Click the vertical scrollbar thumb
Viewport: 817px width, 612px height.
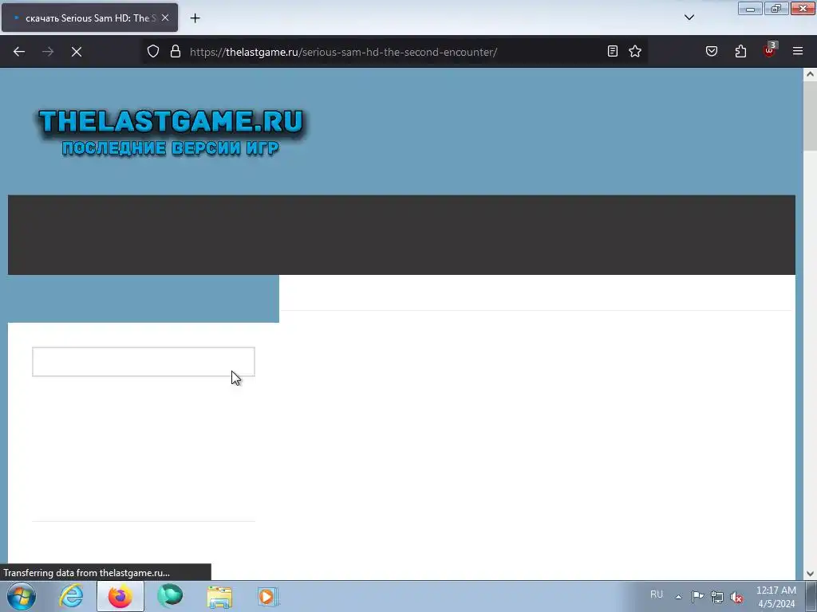coord(810,116)
